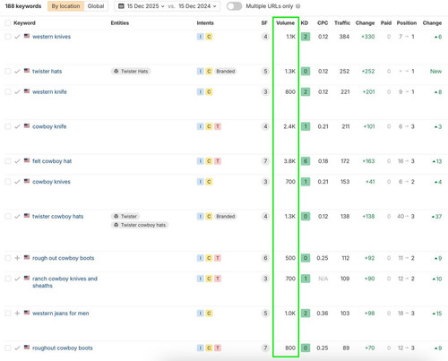Click the US flag icon for cowboy knives
The image size is (448, 361).
tap(27, 181)
